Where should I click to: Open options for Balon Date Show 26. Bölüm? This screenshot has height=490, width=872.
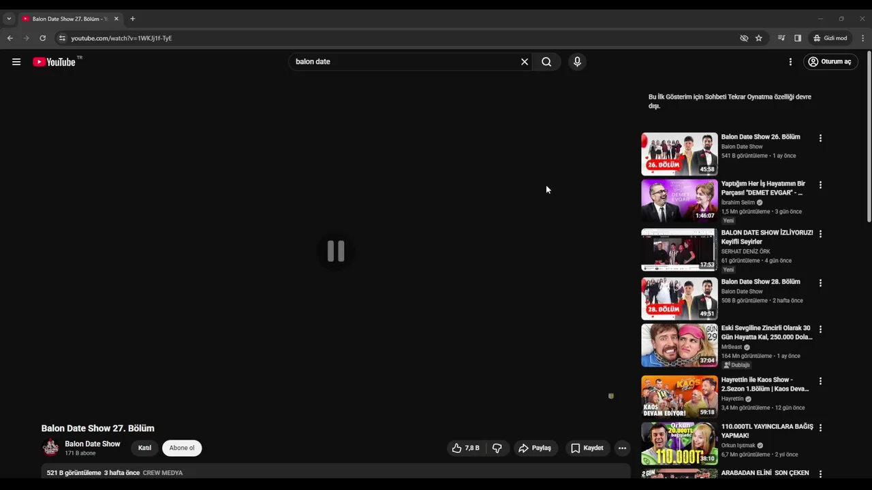point(820,138)
